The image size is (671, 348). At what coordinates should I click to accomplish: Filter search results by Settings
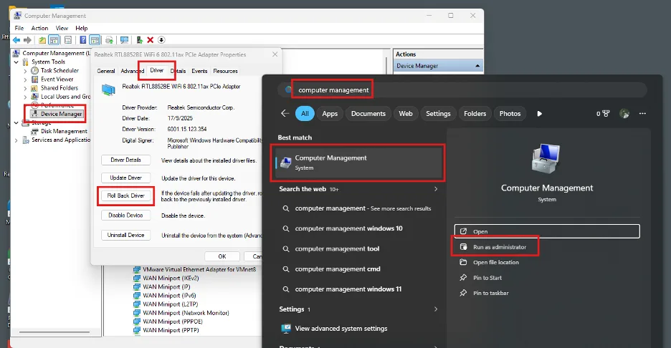click(438, 114)
